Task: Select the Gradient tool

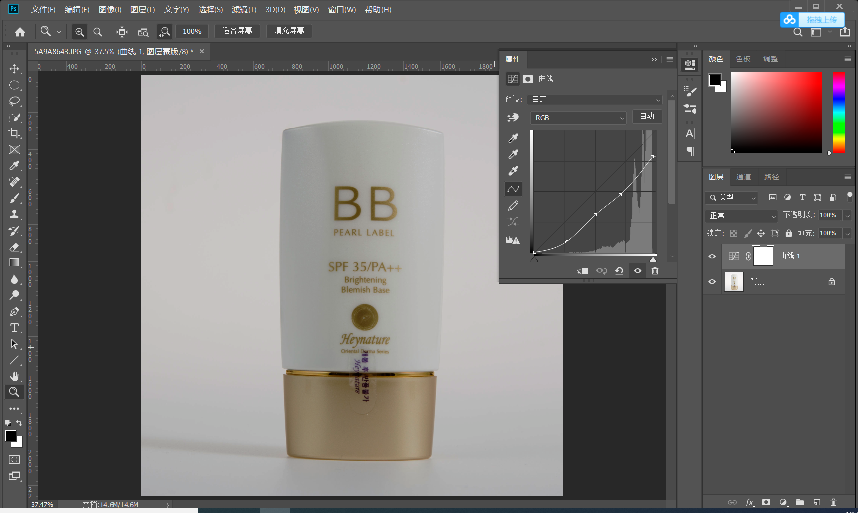Action: tap(14, 263)
